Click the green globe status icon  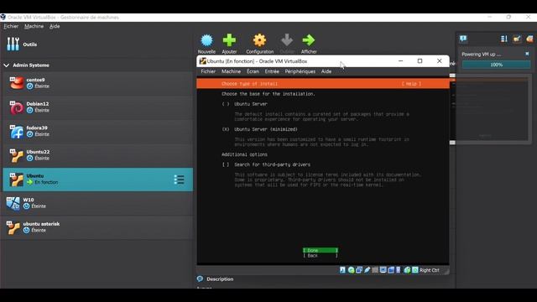point(407,270)
